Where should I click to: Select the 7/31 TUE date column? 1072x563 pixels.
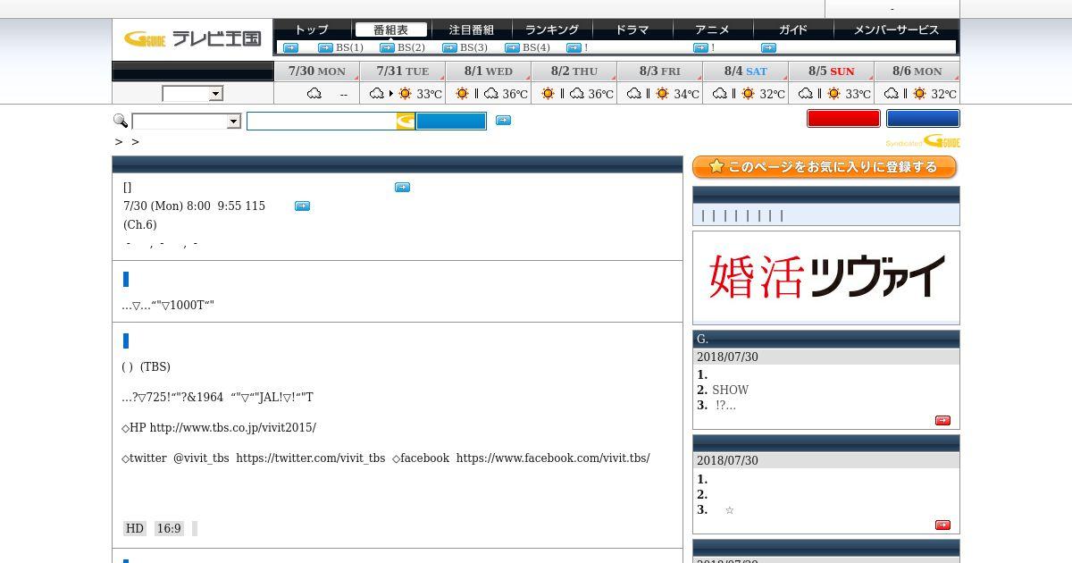click(x=402, y=71)
